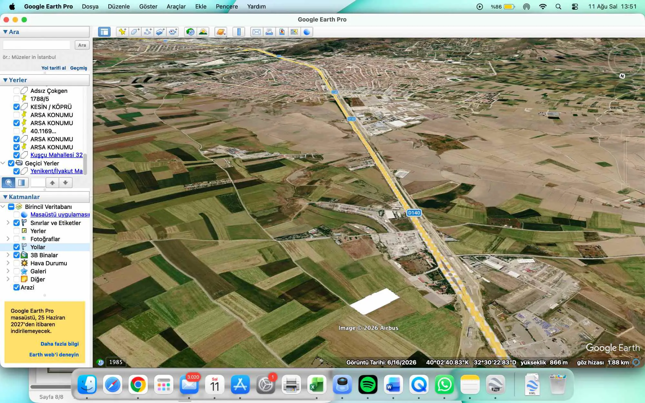Click the Yerler list vertical scrollbar
Image resolution: width=645 pixels, height=403 pixels.
tap(85, 164)
